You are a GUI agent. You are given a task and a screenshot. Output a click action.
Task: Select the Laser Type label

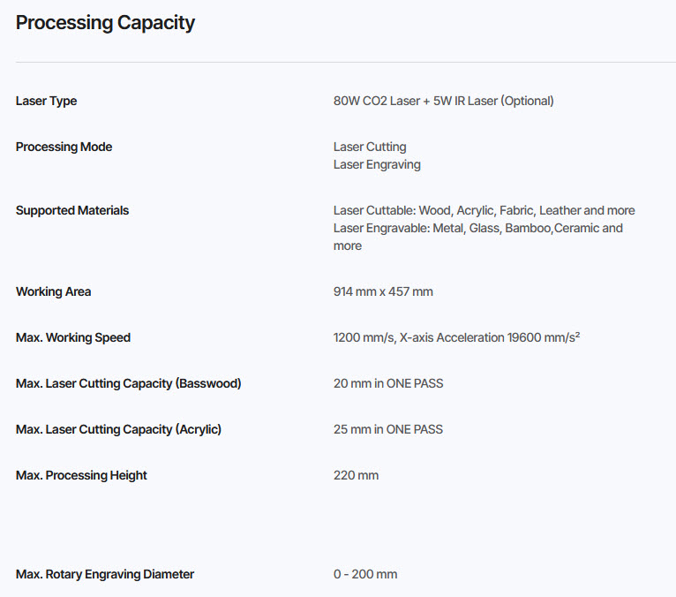pos(46,101)
